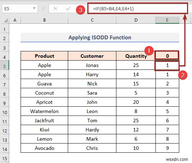Select column B header
The height and width of the screenshot is (163, 192).
click(44, 20)
